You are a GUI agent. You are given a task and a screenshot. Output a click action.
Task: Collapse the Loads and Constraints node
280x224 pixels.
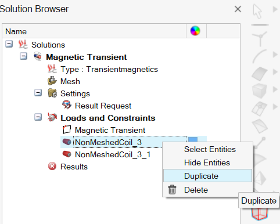(38, 117)
